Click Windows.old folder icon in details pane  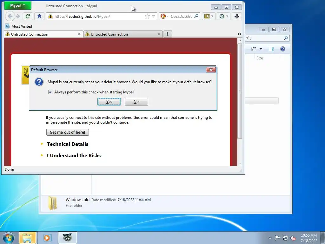tap(53, 203)
